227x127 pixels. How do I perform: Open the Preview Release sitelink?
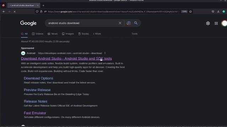(37, 90)
